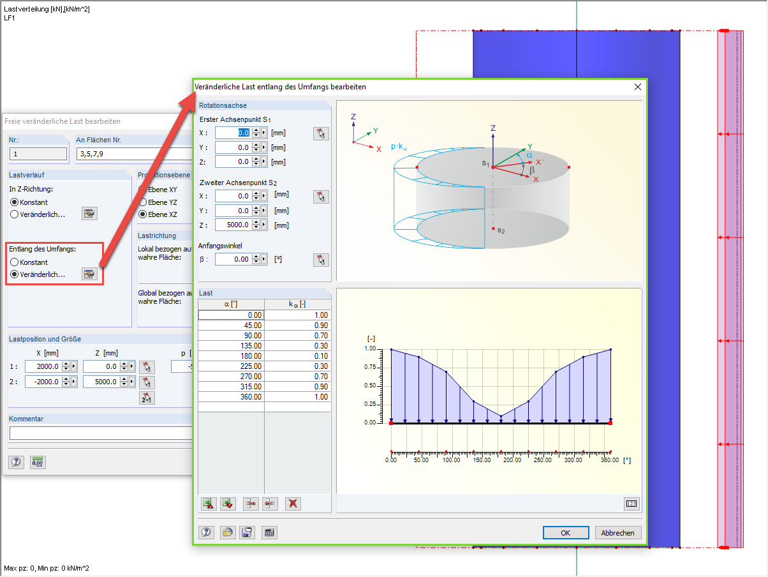The height and width of the screenshot is (577, 768).
Task: Click the spinner of S2 Z 5000.0 value
Action: pos(256,225)
